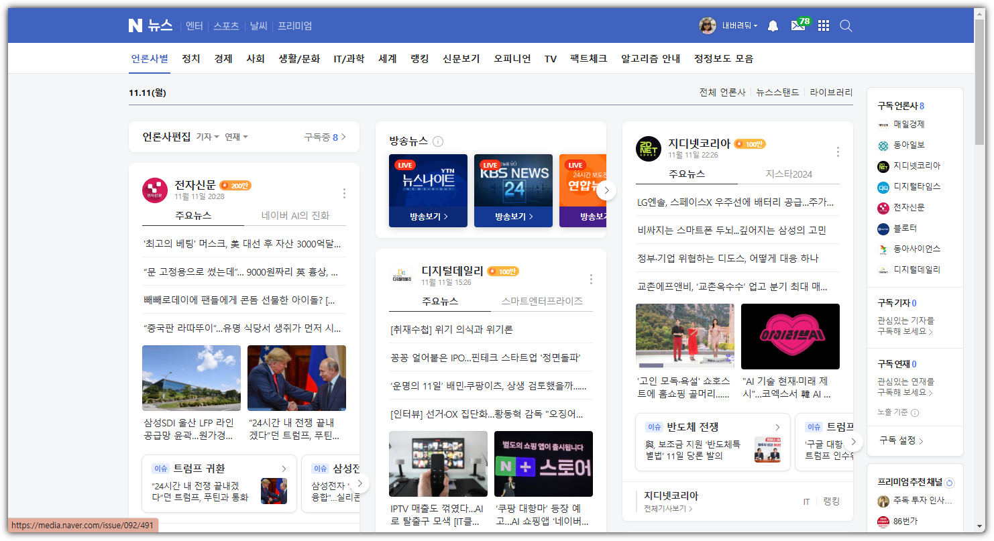Click the 디지털데일리 logo in card header

[x=402, y=276]
